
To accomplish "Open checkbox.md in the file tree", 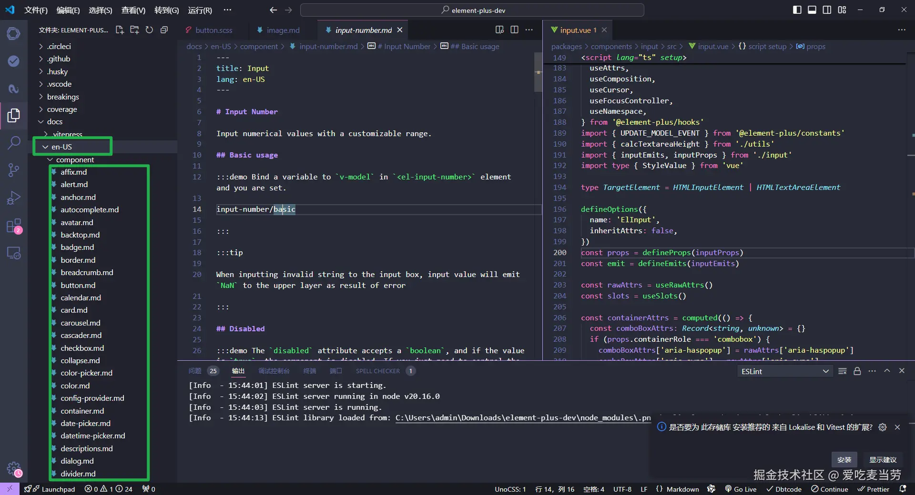I will [x=82, y=348].
